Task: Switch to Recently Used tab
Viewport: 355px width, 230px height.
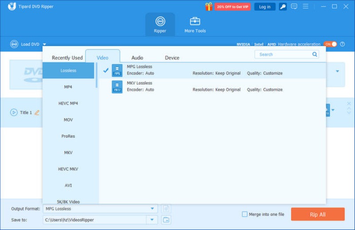Action: (x=67, y=58)
